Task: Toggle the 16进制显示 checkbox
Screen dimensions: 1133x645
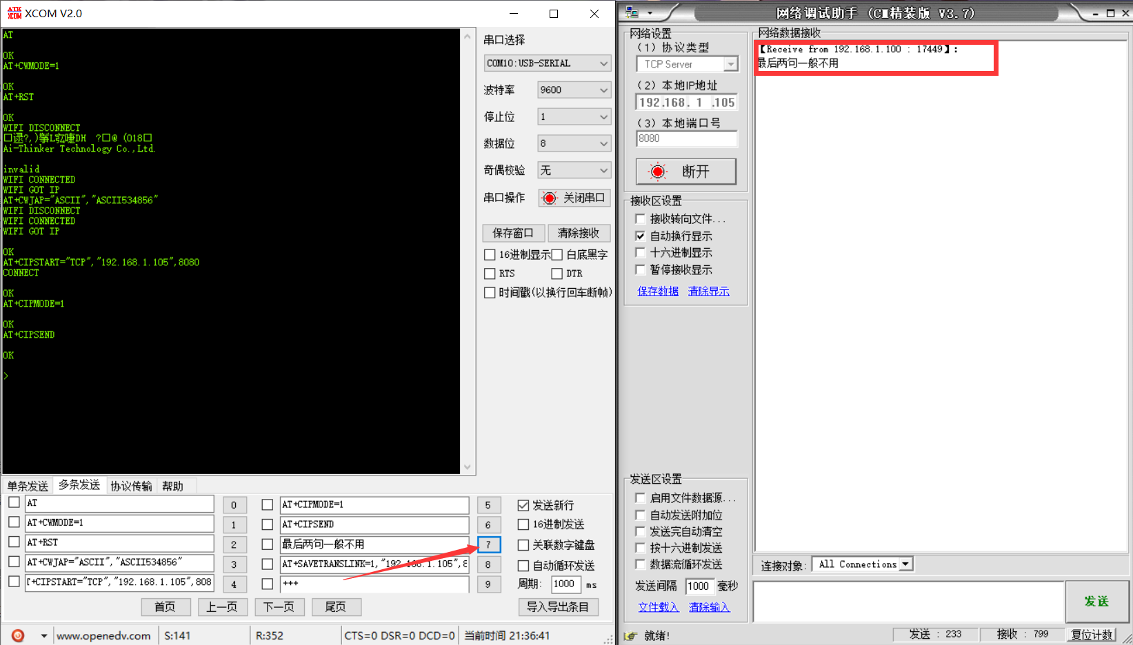Action: click(x=490, y=255)
